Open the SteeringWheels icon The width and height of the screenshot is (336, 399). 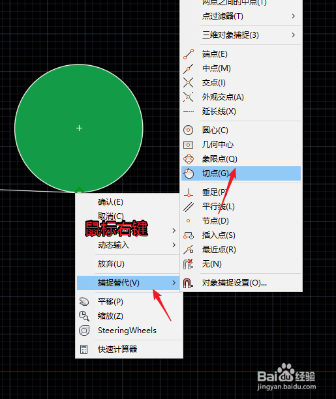pos(84,331)
